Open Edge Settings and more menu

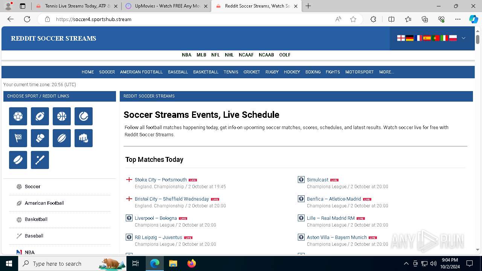(458, 19)
